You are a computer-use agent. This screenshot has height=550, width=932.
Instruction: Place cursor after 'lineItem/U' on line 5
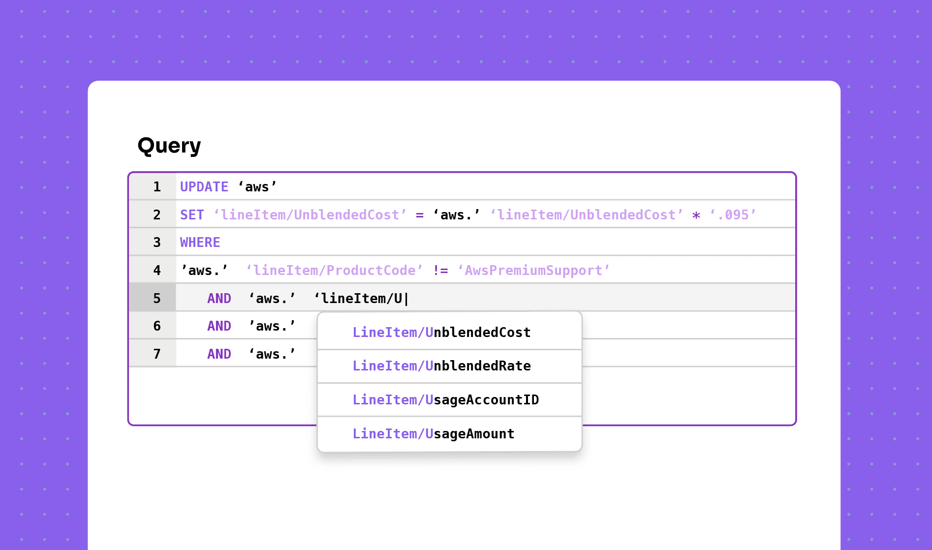pos(405,299)
